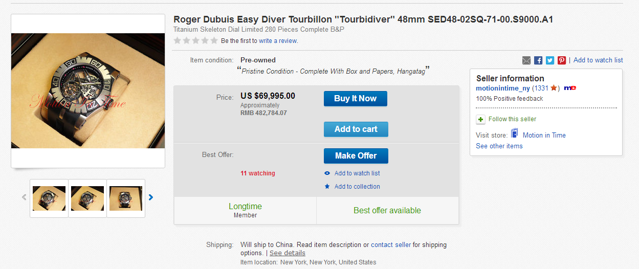Click the See other items link
639x269 pixels.
[x=499, y=146]
